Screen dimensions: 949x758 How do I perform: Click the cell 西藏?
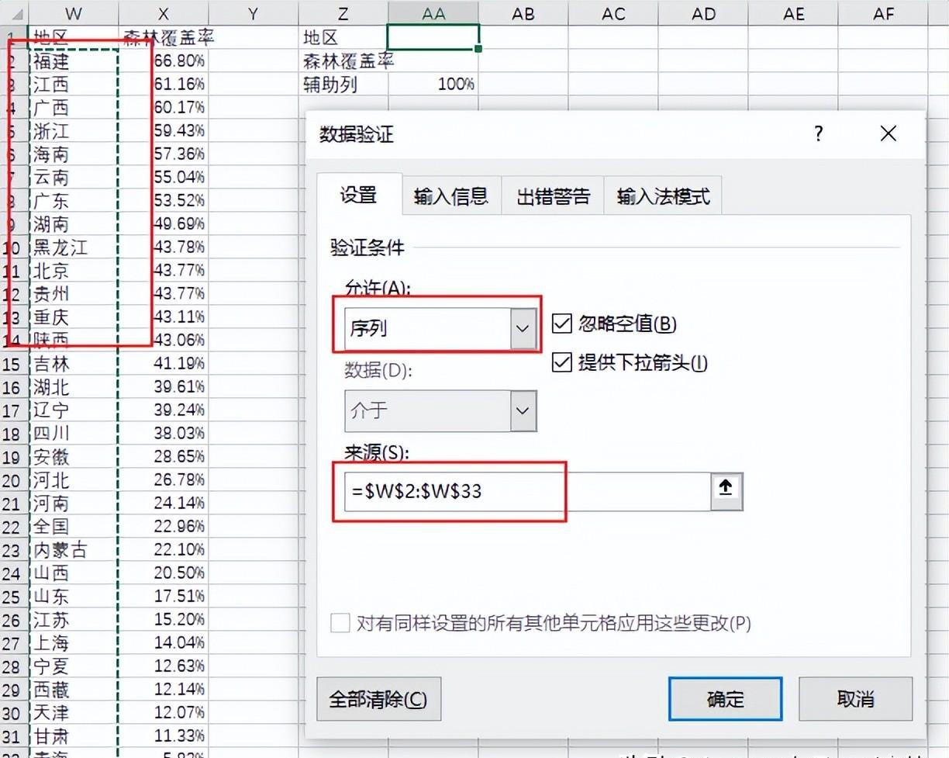(x=74, y=689)
